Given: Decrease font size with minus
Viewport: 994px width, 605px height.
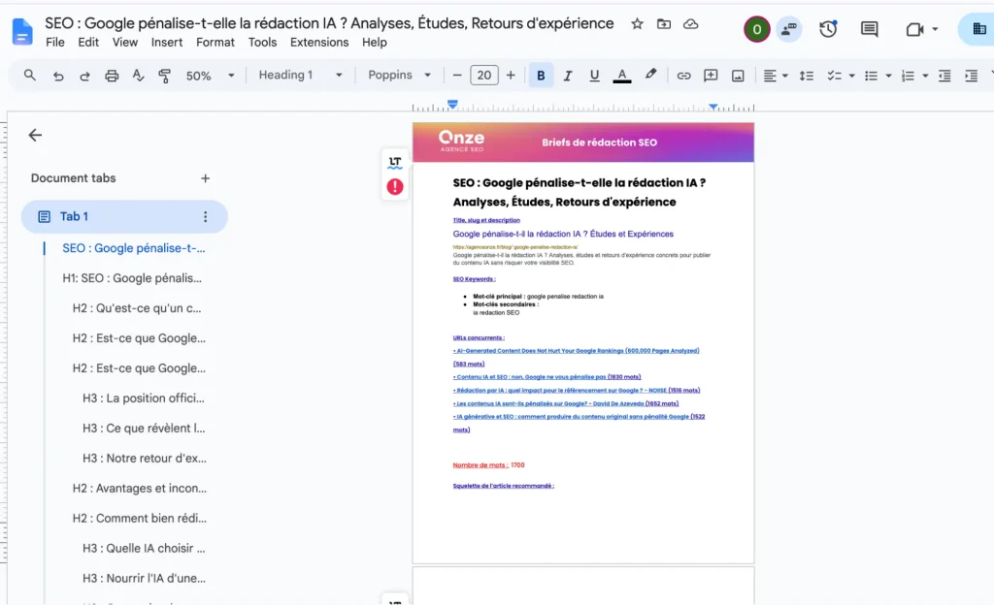Looking at the screenshot, I should (457, 76).
